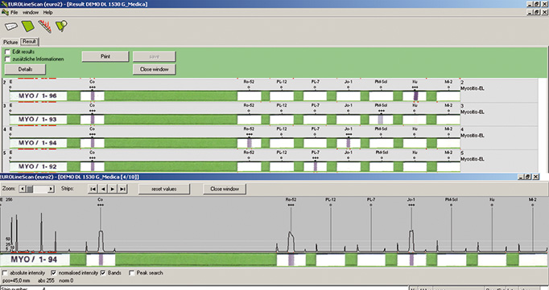549x290 pixels.
Task: Switch to the Picture tab
Action: pyautogui.click(x=10, y=42)
